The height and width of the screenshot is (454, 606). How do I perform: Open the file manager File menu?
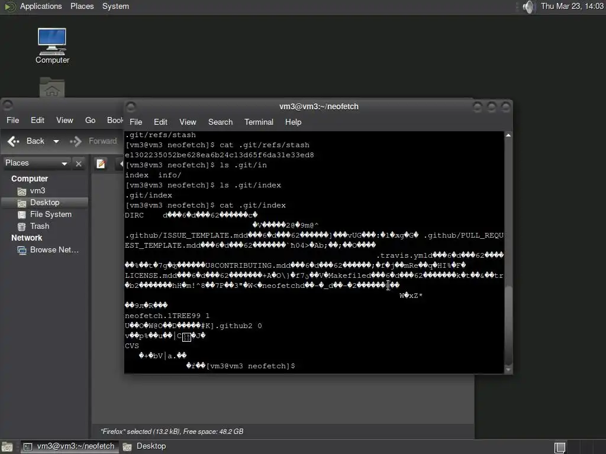[13, 120]
